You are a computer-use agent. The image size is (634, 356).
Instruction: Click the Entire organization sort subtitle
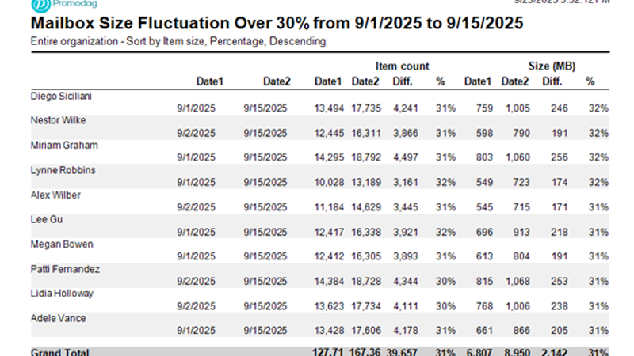[178, 41]
